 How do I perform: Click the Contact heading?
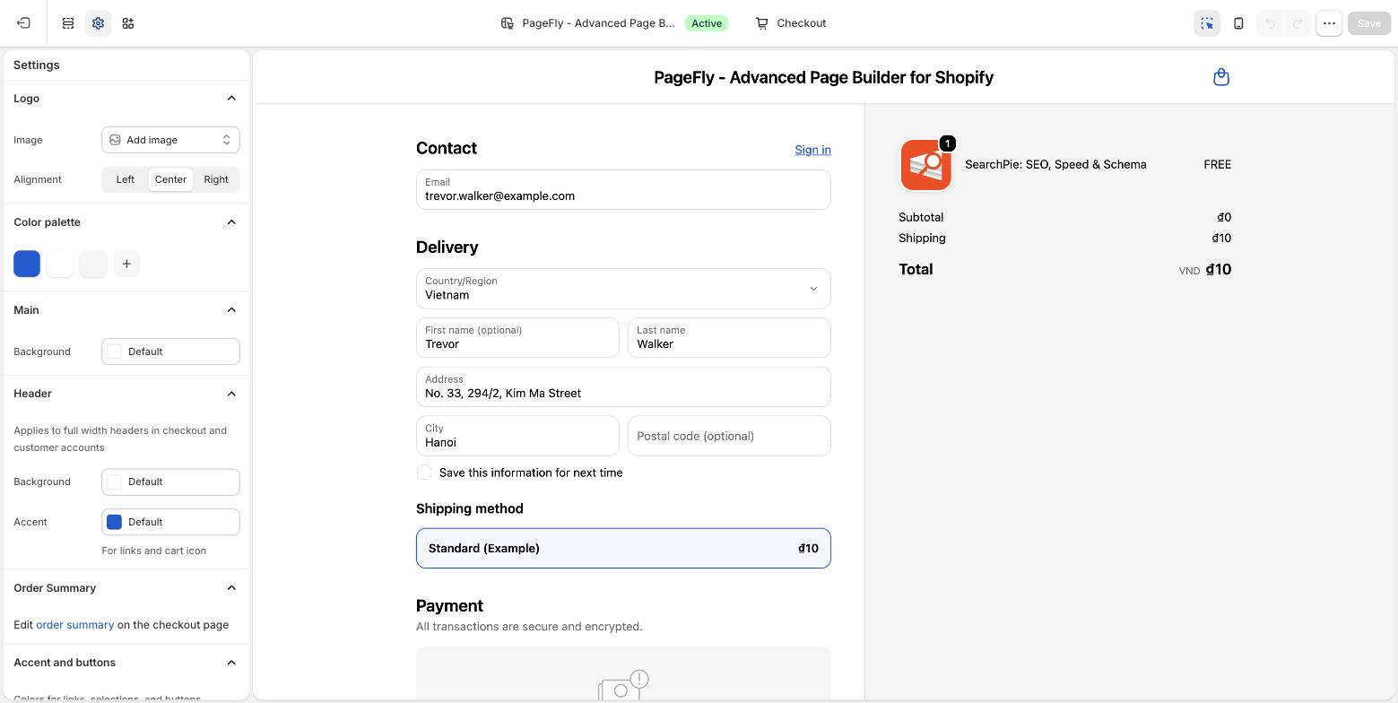(446, 149)
